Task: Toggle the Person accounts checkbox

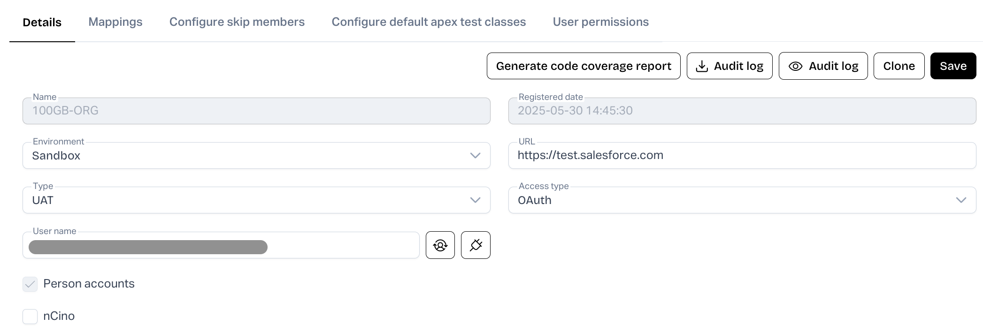Action: (30, 284)
